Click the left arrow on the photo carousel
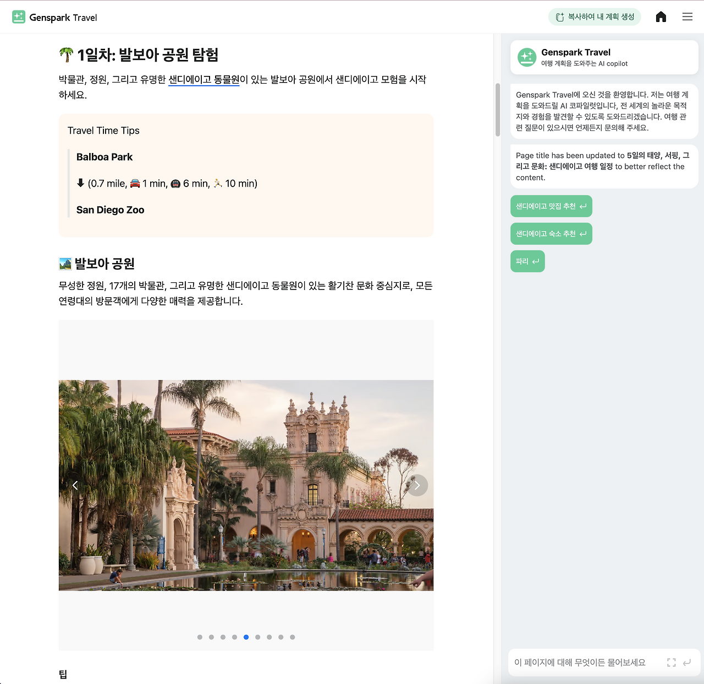704x684 pixels. [x=75, y=485]
